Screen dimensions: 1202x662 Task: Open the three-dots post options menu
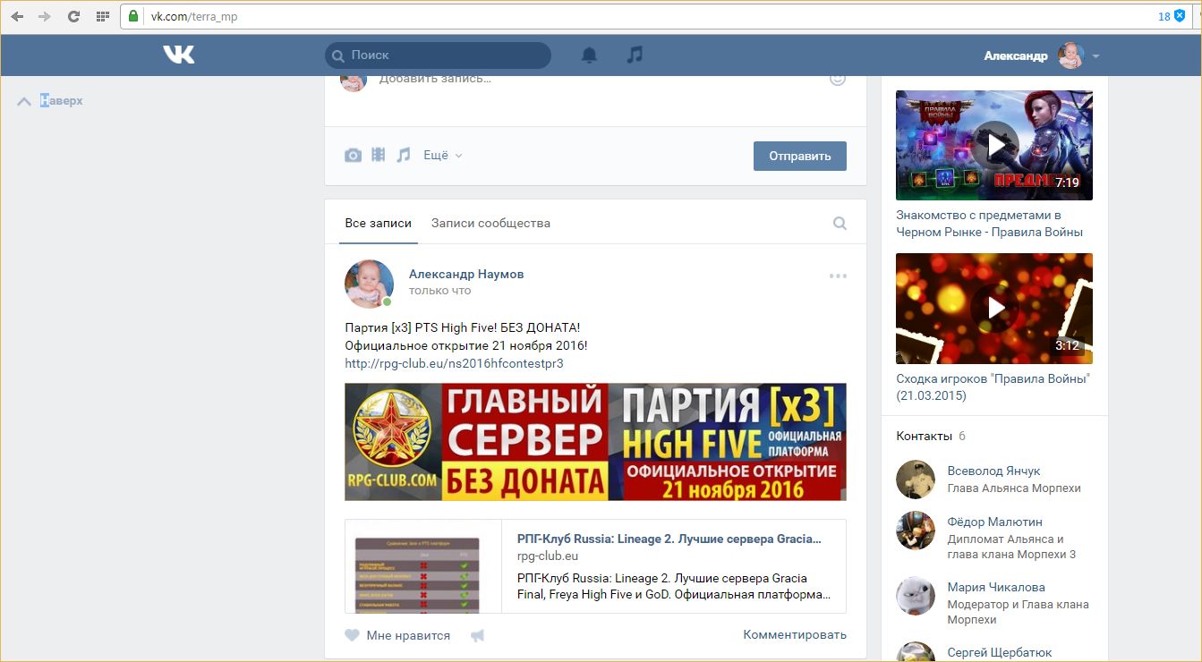[x=838, y=276]
